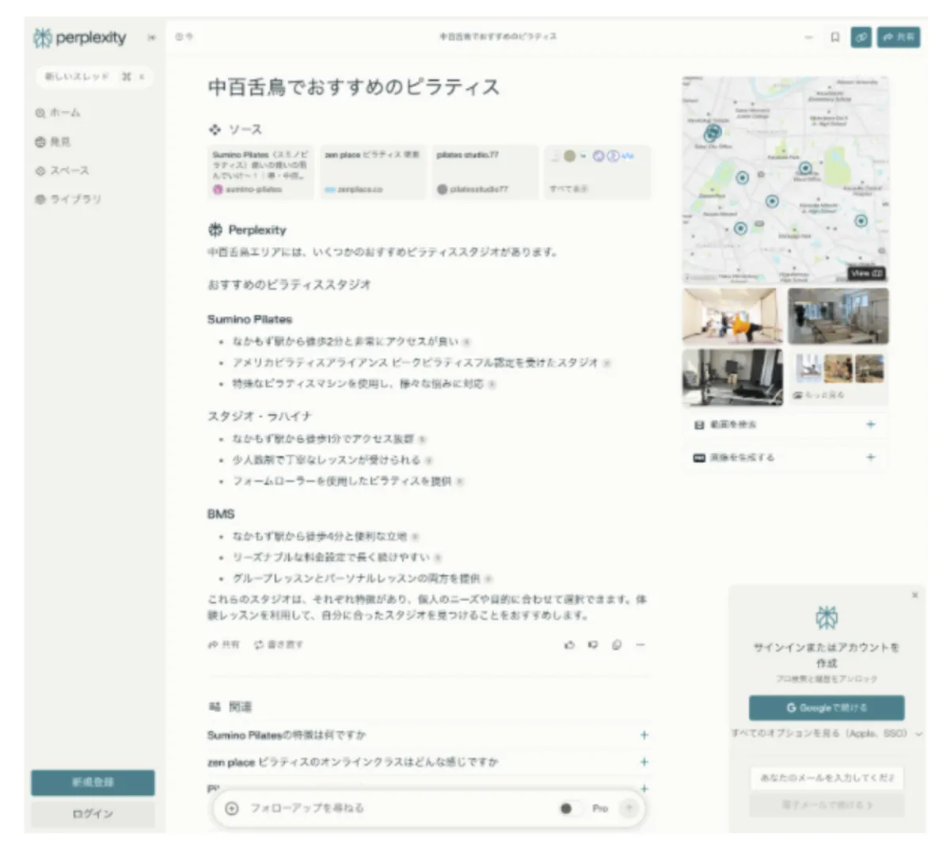
Task: Click the ソース sources header icon
Action: point(215,129)
